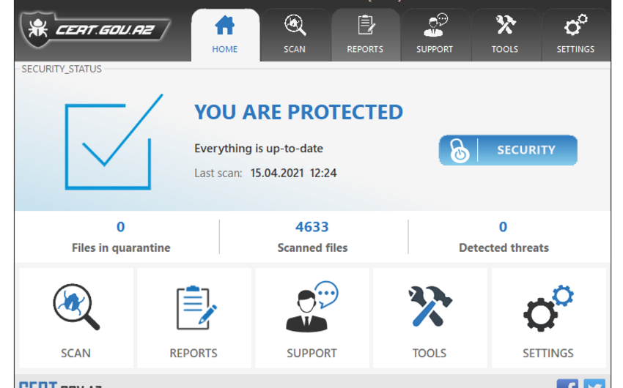The height and width of the screenshot is (388, 623).
Task: Go to the Settings tab
Action: click(x=575, y=34)
